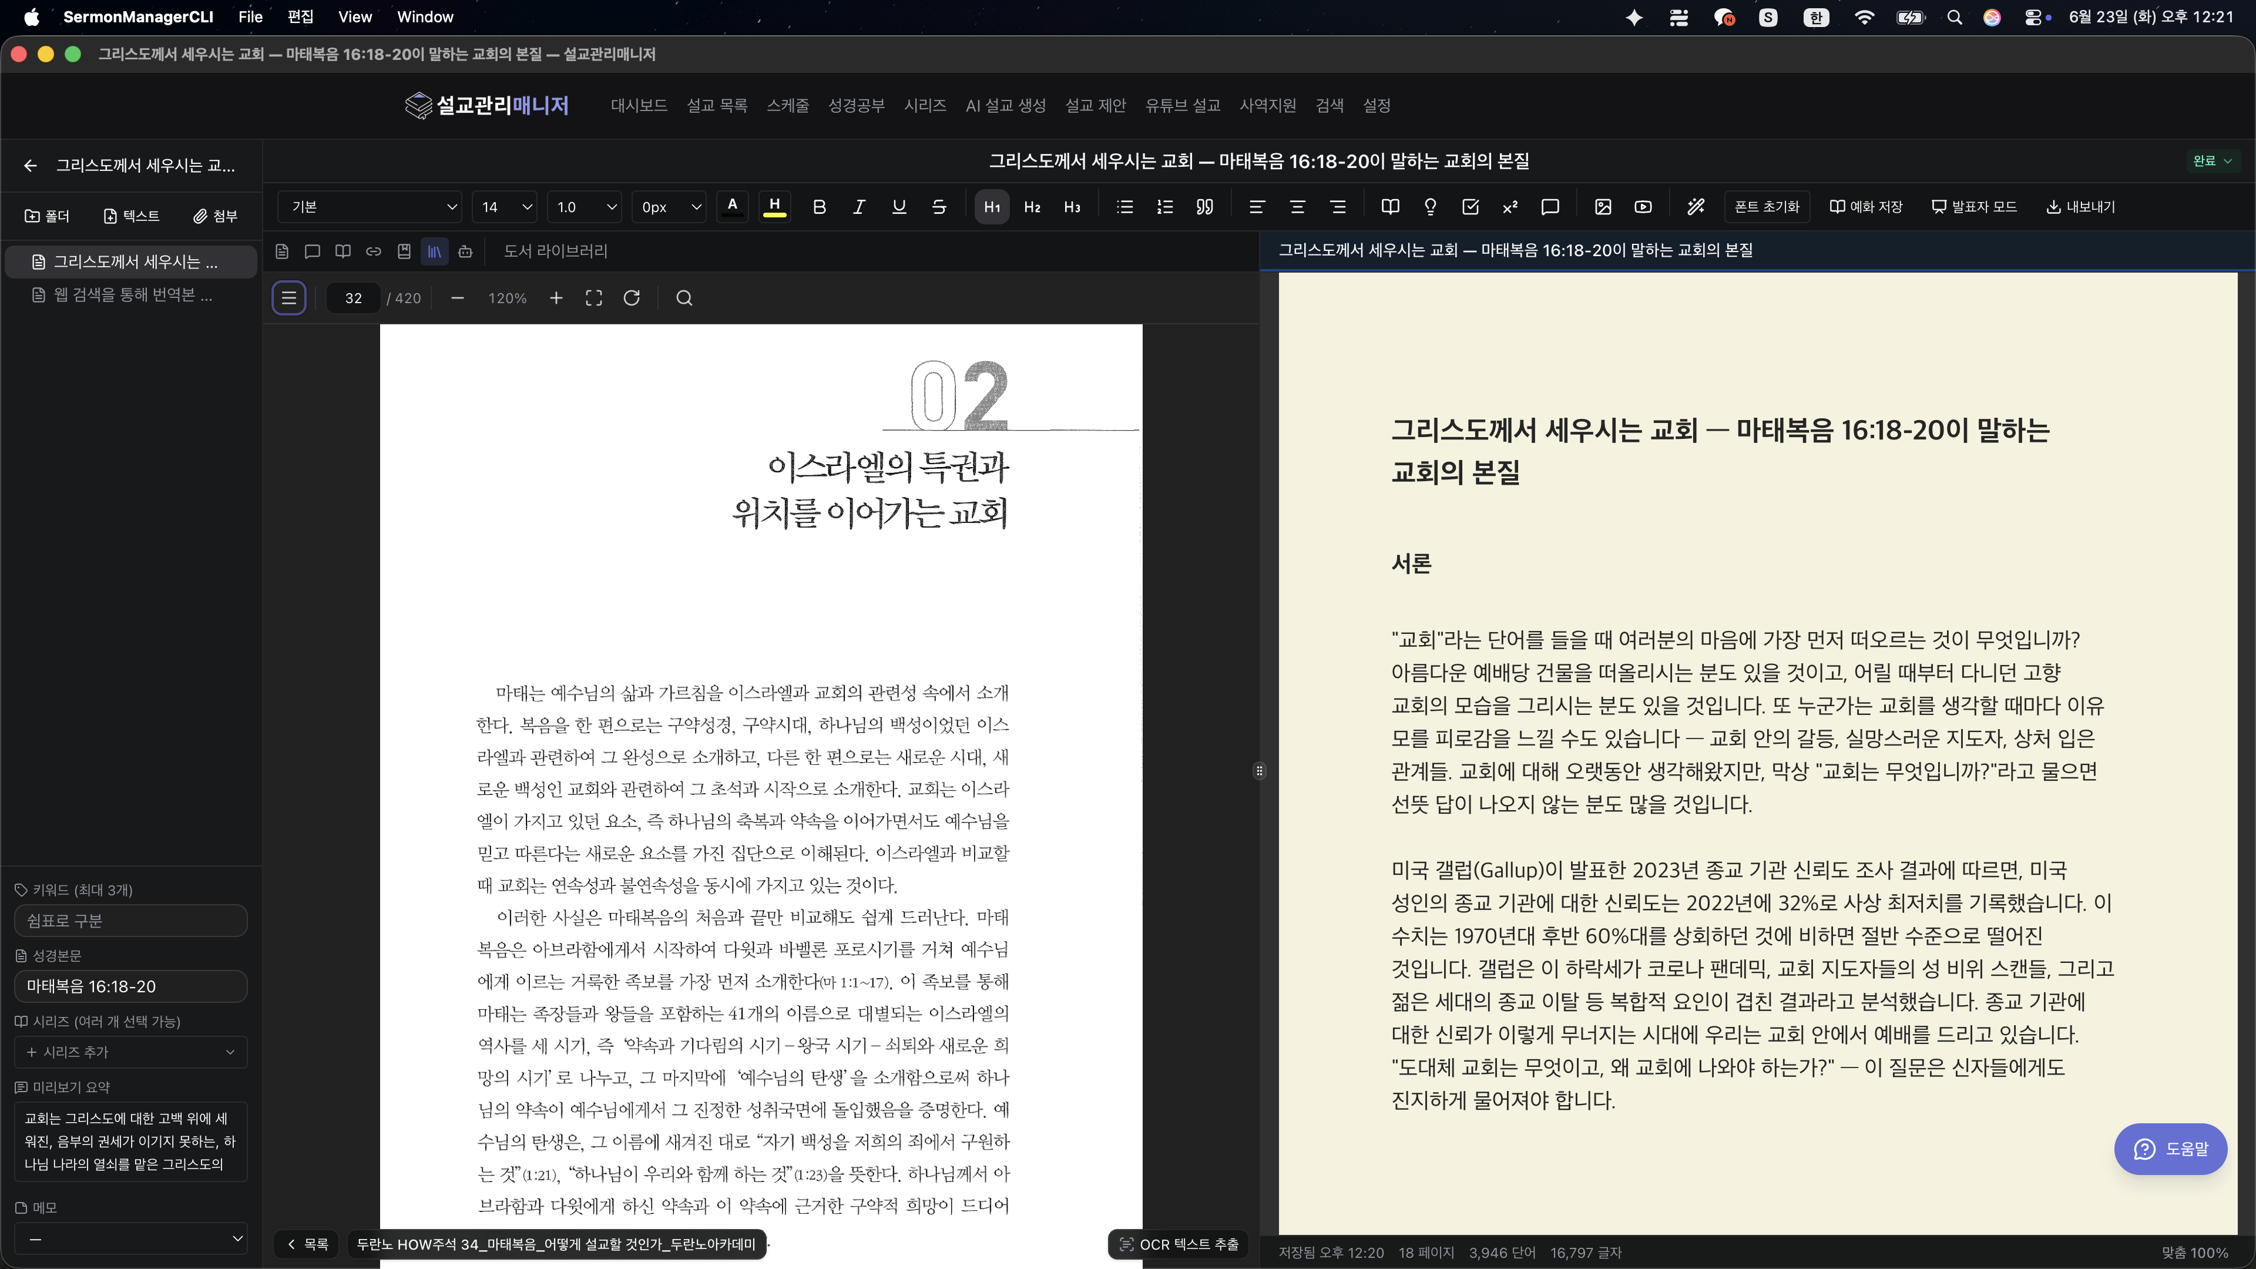
Task: Click the 키워드 input field
Action: (130, 921)
